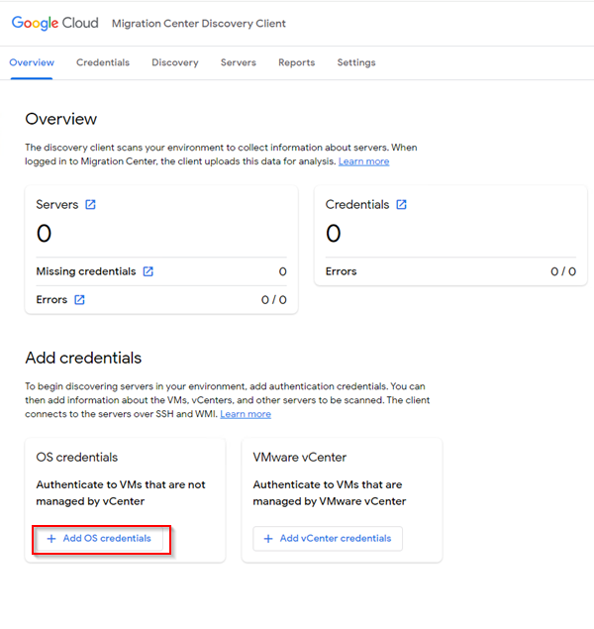Go to the Servers tab
This screenshot has width=594, height=629.
239,62
